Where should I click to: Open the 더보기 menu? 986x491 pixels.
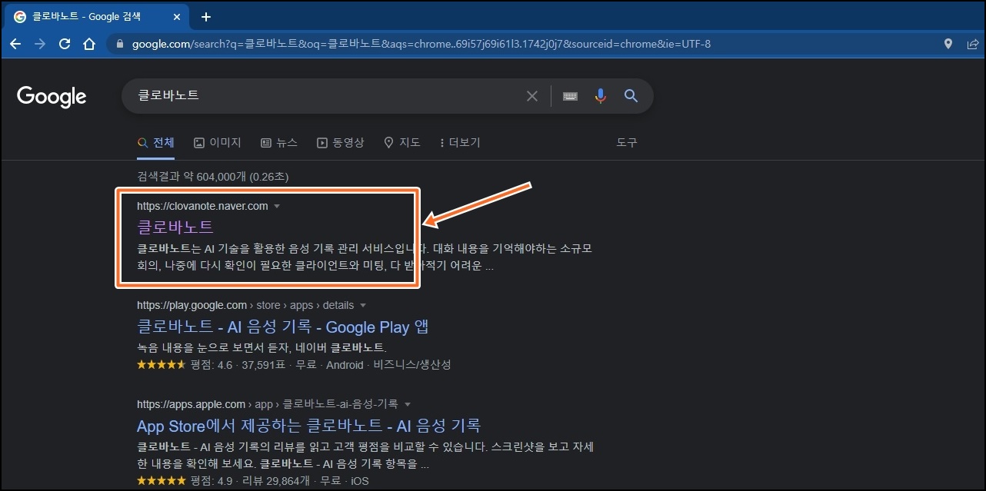(x=460, y=142)
